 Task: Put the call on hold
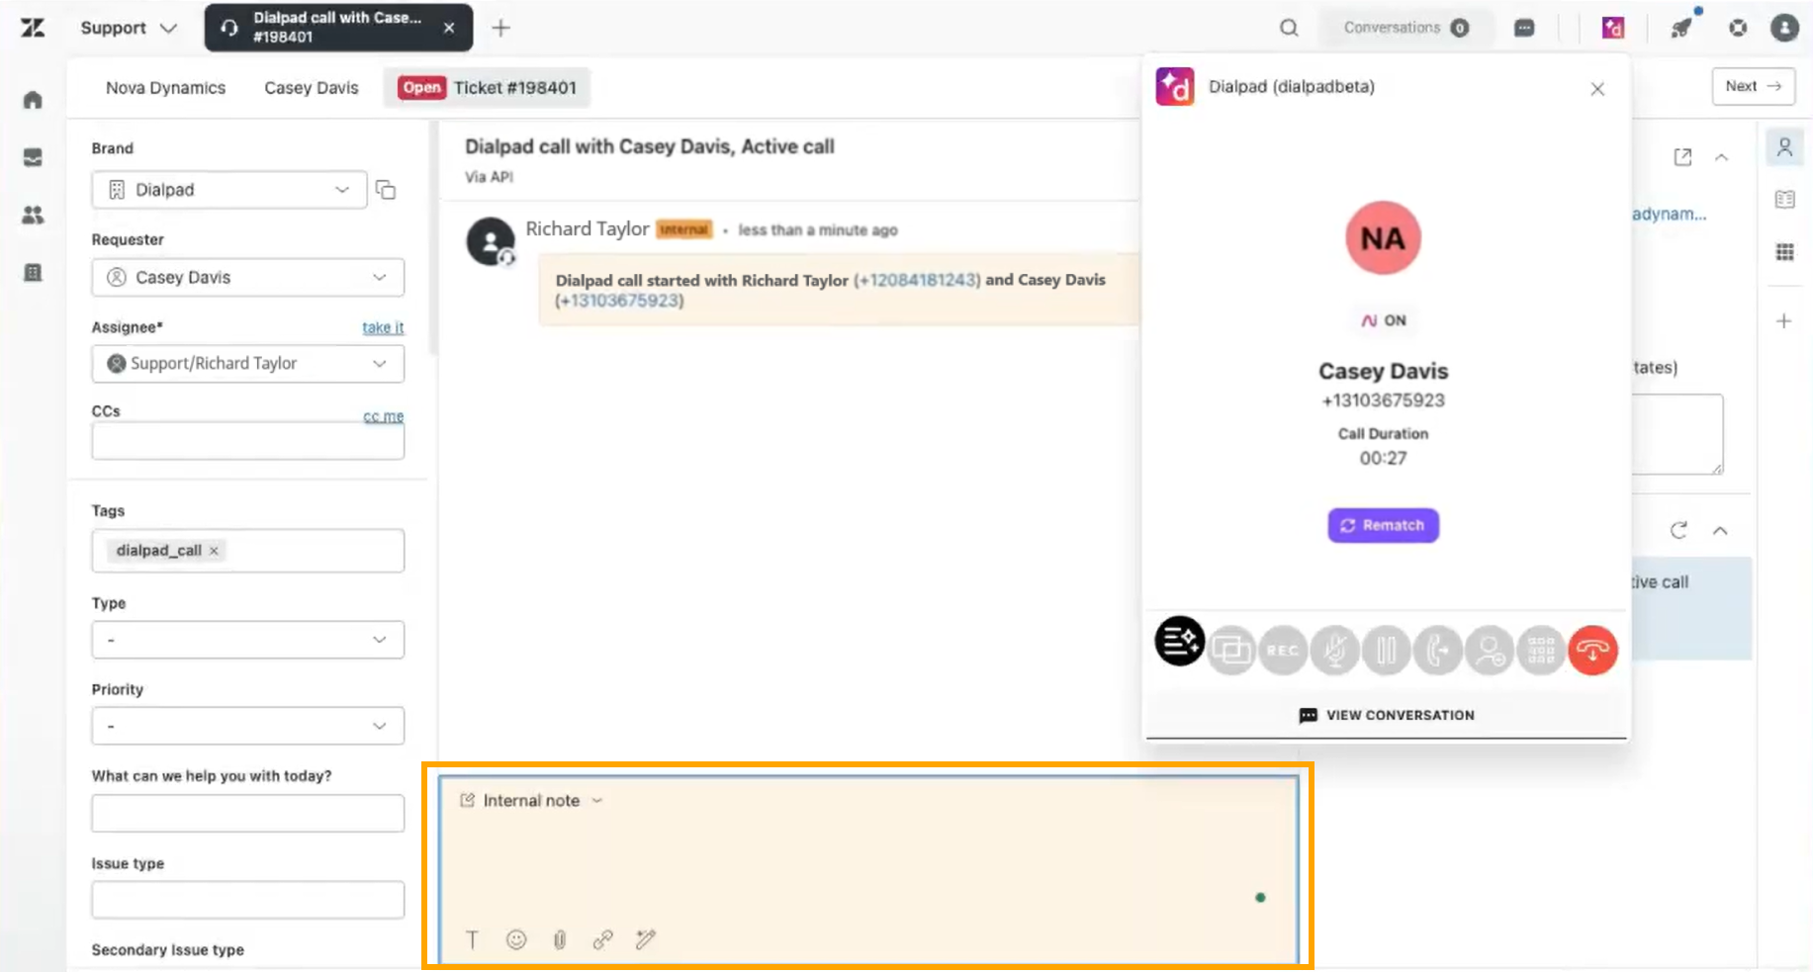pyautogui.click(x=1386, y=650)
